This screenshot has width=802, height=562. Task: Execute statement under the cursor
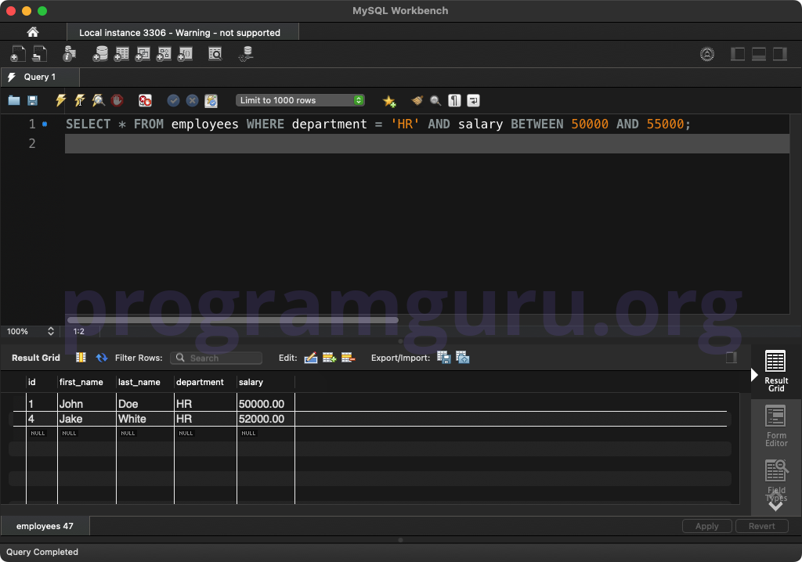pyautogui.click(x=79, y=100)
